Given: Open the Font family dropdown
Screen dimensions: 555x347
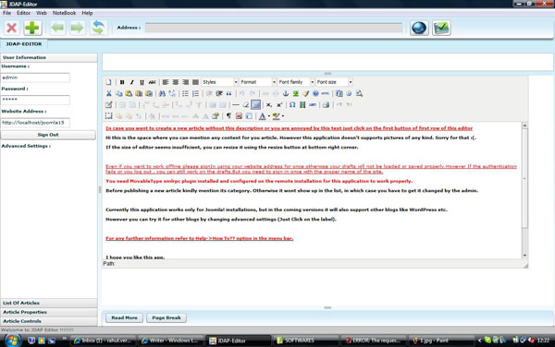Looking at the screenshot, I should point(296,82).
